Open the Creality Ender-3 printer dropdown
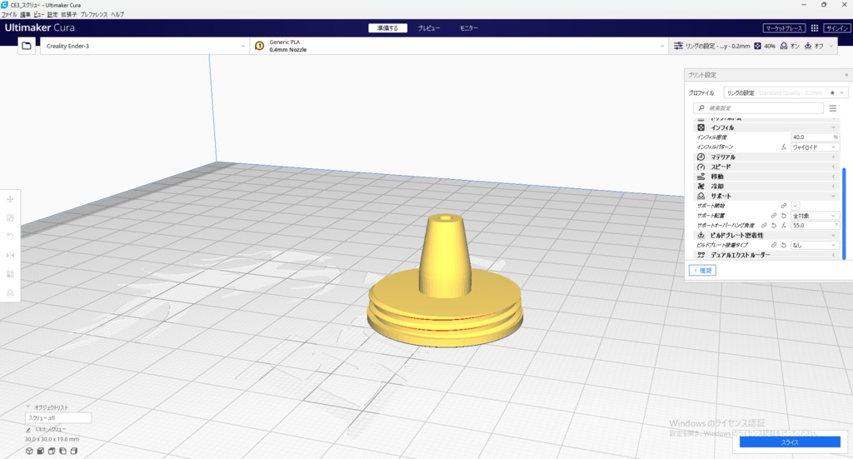The image size is (853, 459). [x=144, y=46]
